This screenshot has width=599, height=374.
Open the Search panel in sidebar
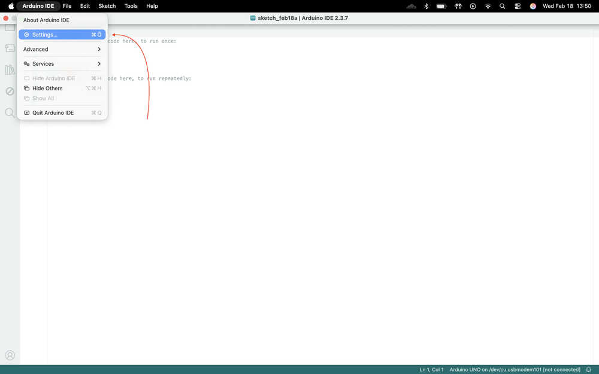[x=10, y=112]
